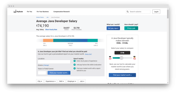Click the Log In button
176x94 pixels.
[x=156, y=12]
